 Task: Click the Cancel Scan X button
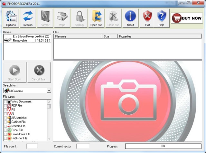tap(39, 72)
